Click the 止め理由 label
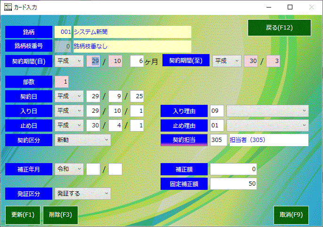 [x=184, y=125]
